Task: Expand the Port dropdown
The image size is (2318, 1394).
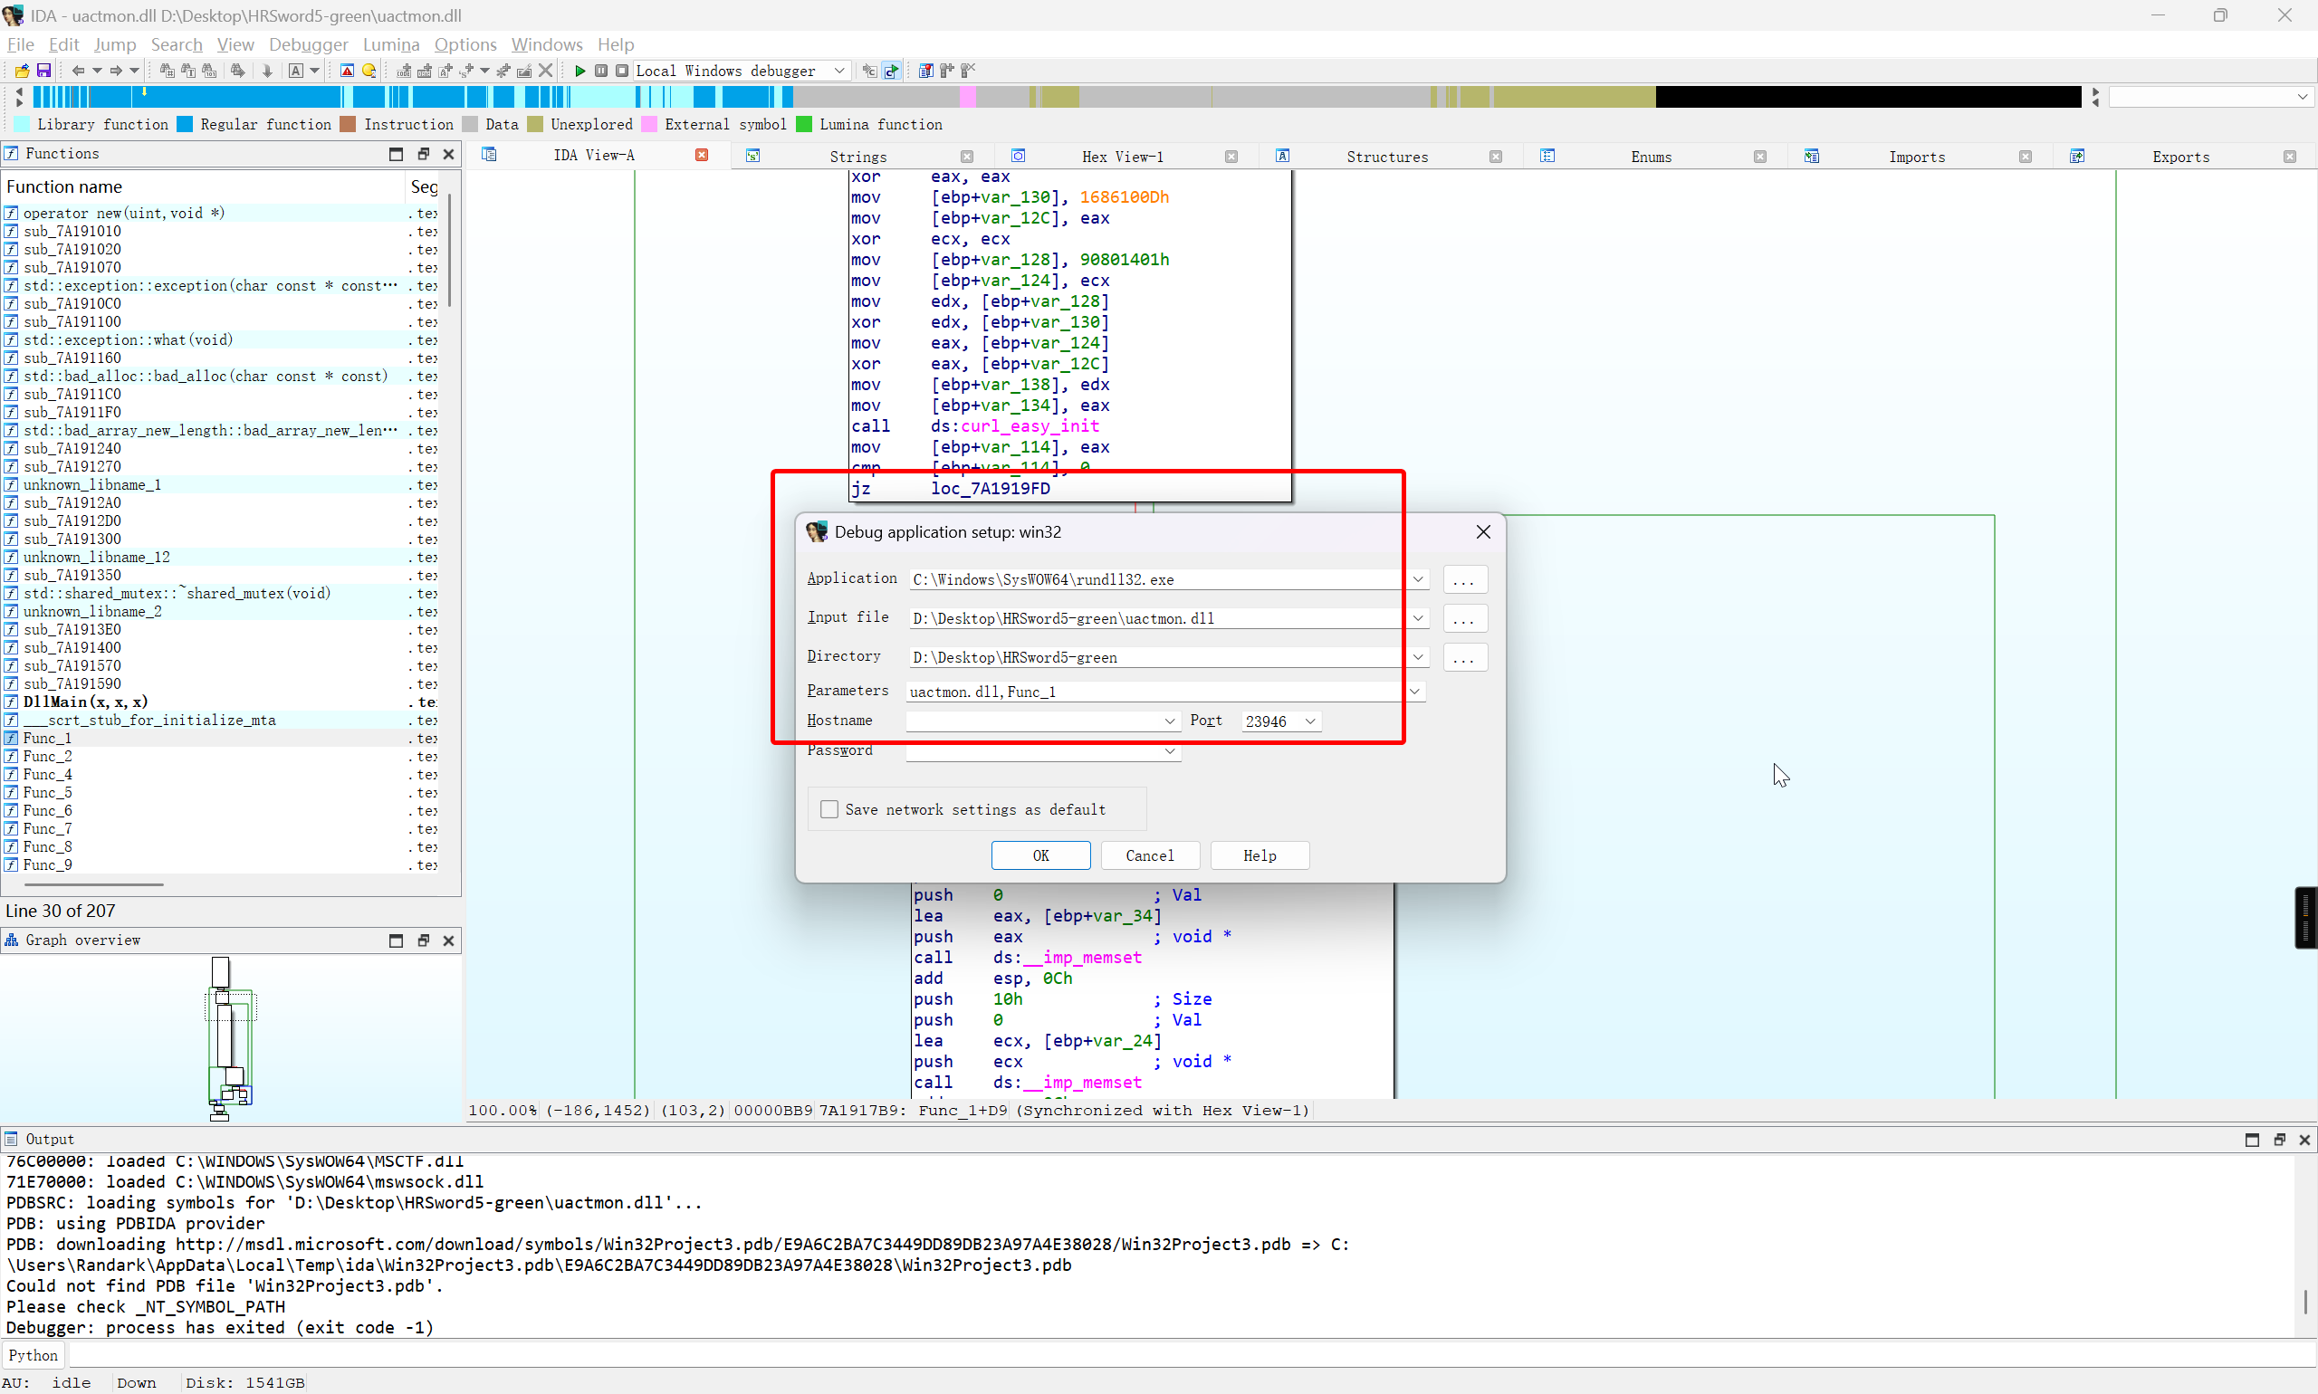Action: [x=1310, y=721]
